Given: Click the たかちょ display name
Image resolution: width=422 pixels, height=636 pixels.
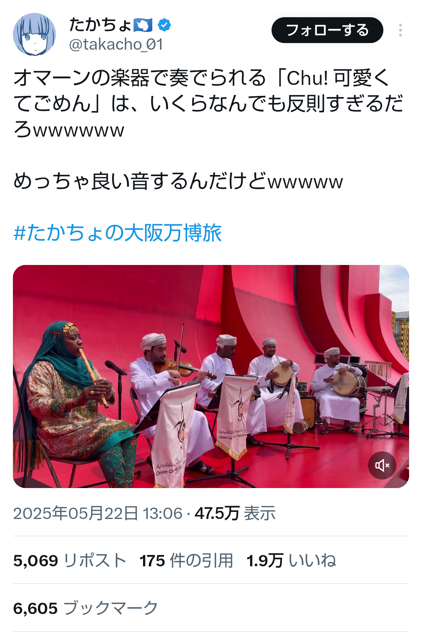Looking at the screenshot, I should [x=100, y=25].
